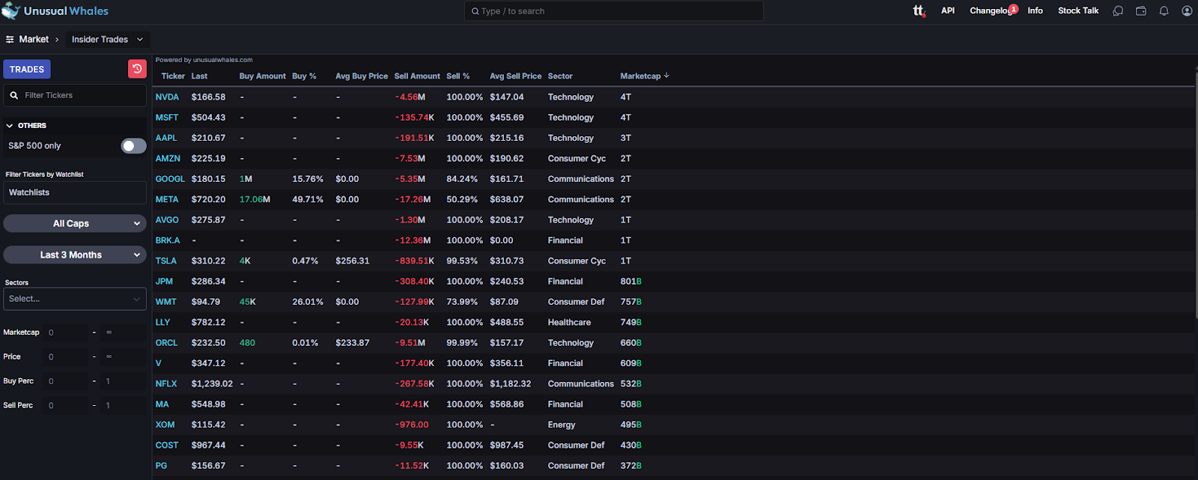Click Market in the breadcrumb

click(34, 39)
